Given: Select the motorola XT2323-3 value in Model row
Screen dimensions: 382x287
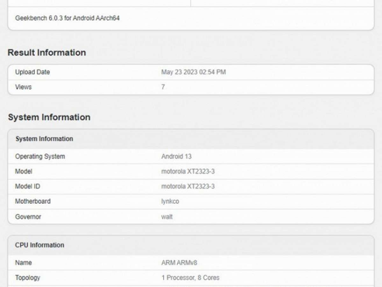Looking at the screenshot, I should (188, 172).
